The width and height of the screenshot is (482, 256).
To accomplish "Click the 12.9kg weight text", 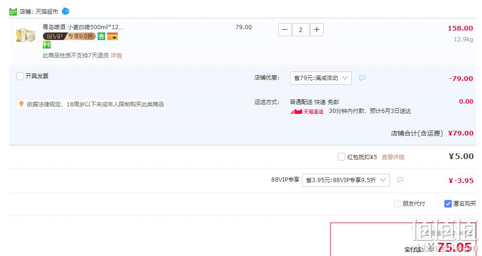I will (464, 39).
